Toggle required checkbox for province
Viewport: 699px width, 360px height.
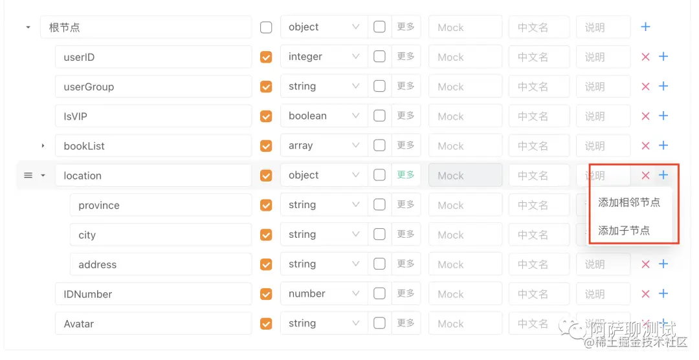click(x=266, y=205)
